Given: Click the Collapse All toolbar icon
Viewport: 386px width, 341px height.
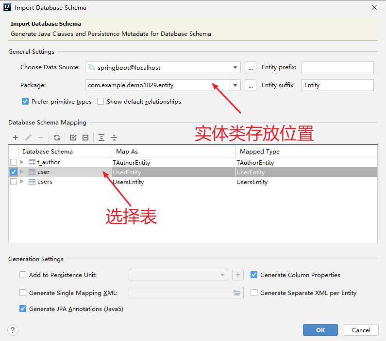Looking at the screenshot, I should click(x=114, y=138).
